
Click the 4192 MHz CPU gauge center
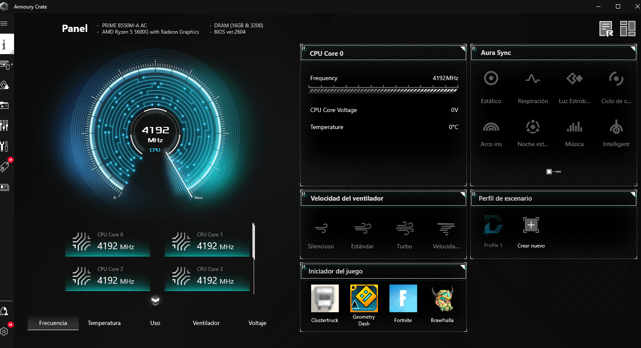pos(155,134)
